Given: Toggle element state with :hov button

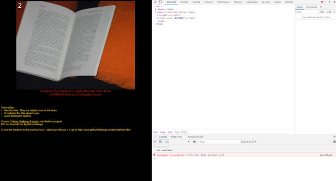Looking at the screenshot, I should [322, 12].
